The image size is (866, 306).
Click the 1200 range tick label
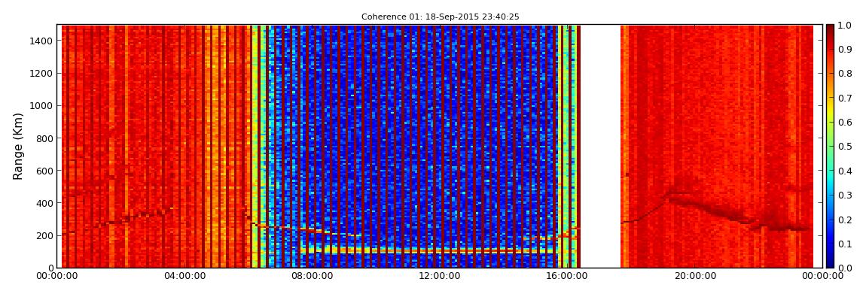coord(42,74)
